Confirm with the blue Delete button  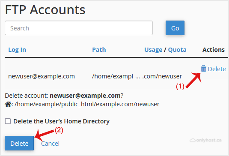[x=19, y=143]
